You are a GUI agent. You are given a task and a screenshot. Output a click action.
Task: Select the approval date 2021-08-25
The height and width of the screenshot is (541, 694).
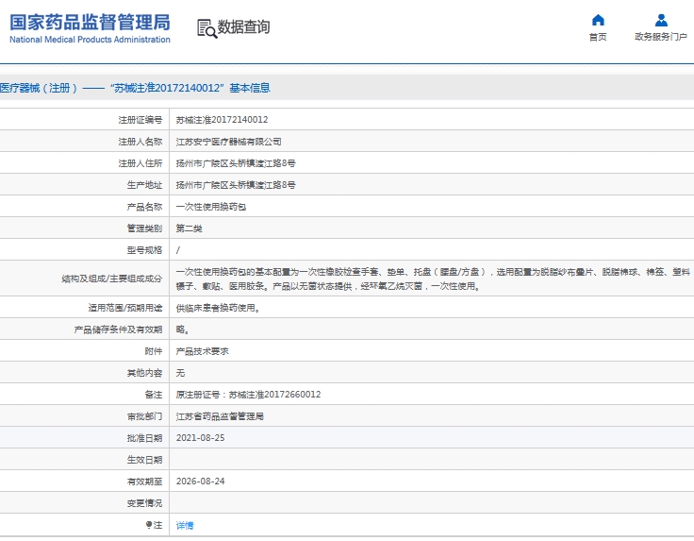point(201,438)
